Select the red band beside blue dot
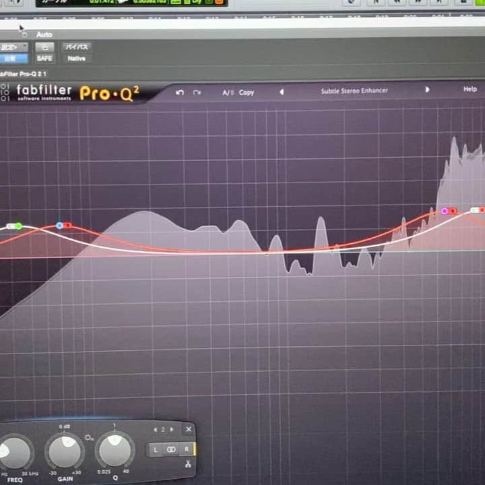Screen dimensions: 485x485 [x=67, y=226]
